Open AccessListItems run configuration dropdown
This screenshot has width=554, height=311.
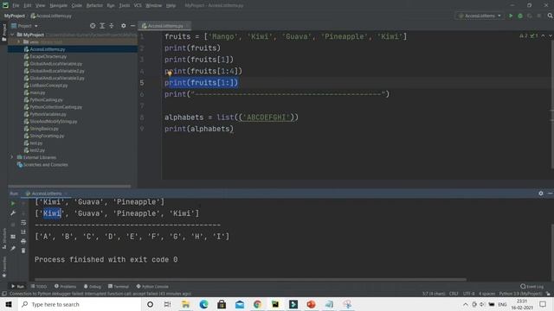(x=480, y=16)
